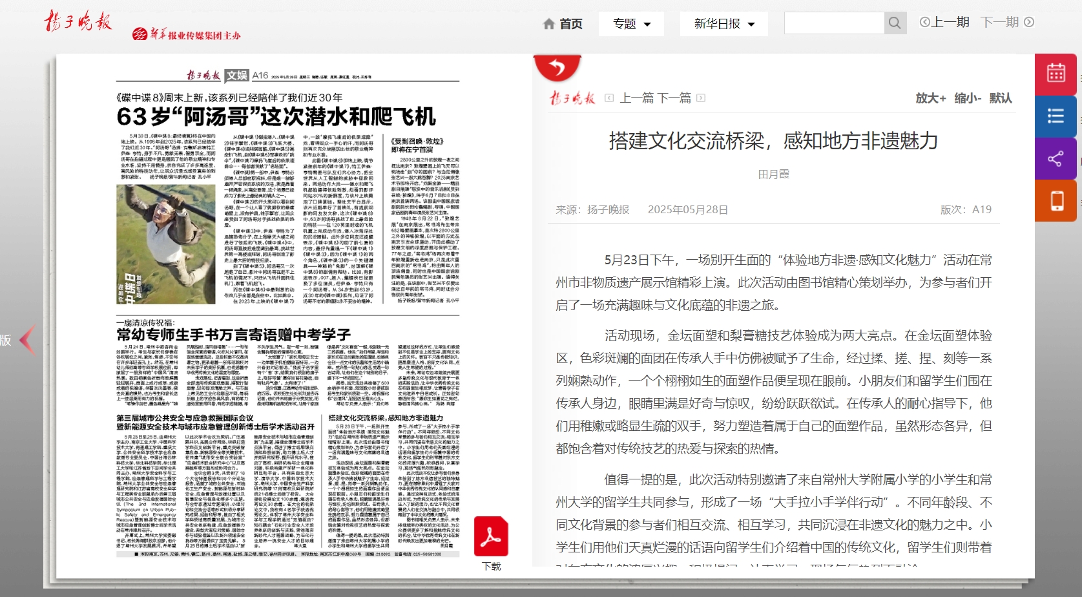Expand the 专题 dropdown
Viewport: 1082px width, 597px height.
(x=631, y=24)
